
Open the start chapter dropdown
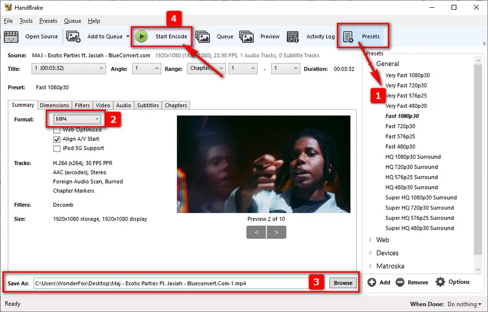click(x=243, y=68)
